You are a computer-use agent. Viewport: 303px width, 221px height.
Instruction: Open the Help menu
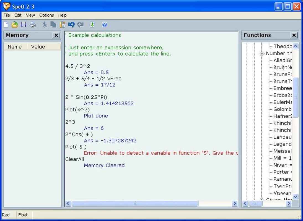pyautogui.click(x=63, y=15)
